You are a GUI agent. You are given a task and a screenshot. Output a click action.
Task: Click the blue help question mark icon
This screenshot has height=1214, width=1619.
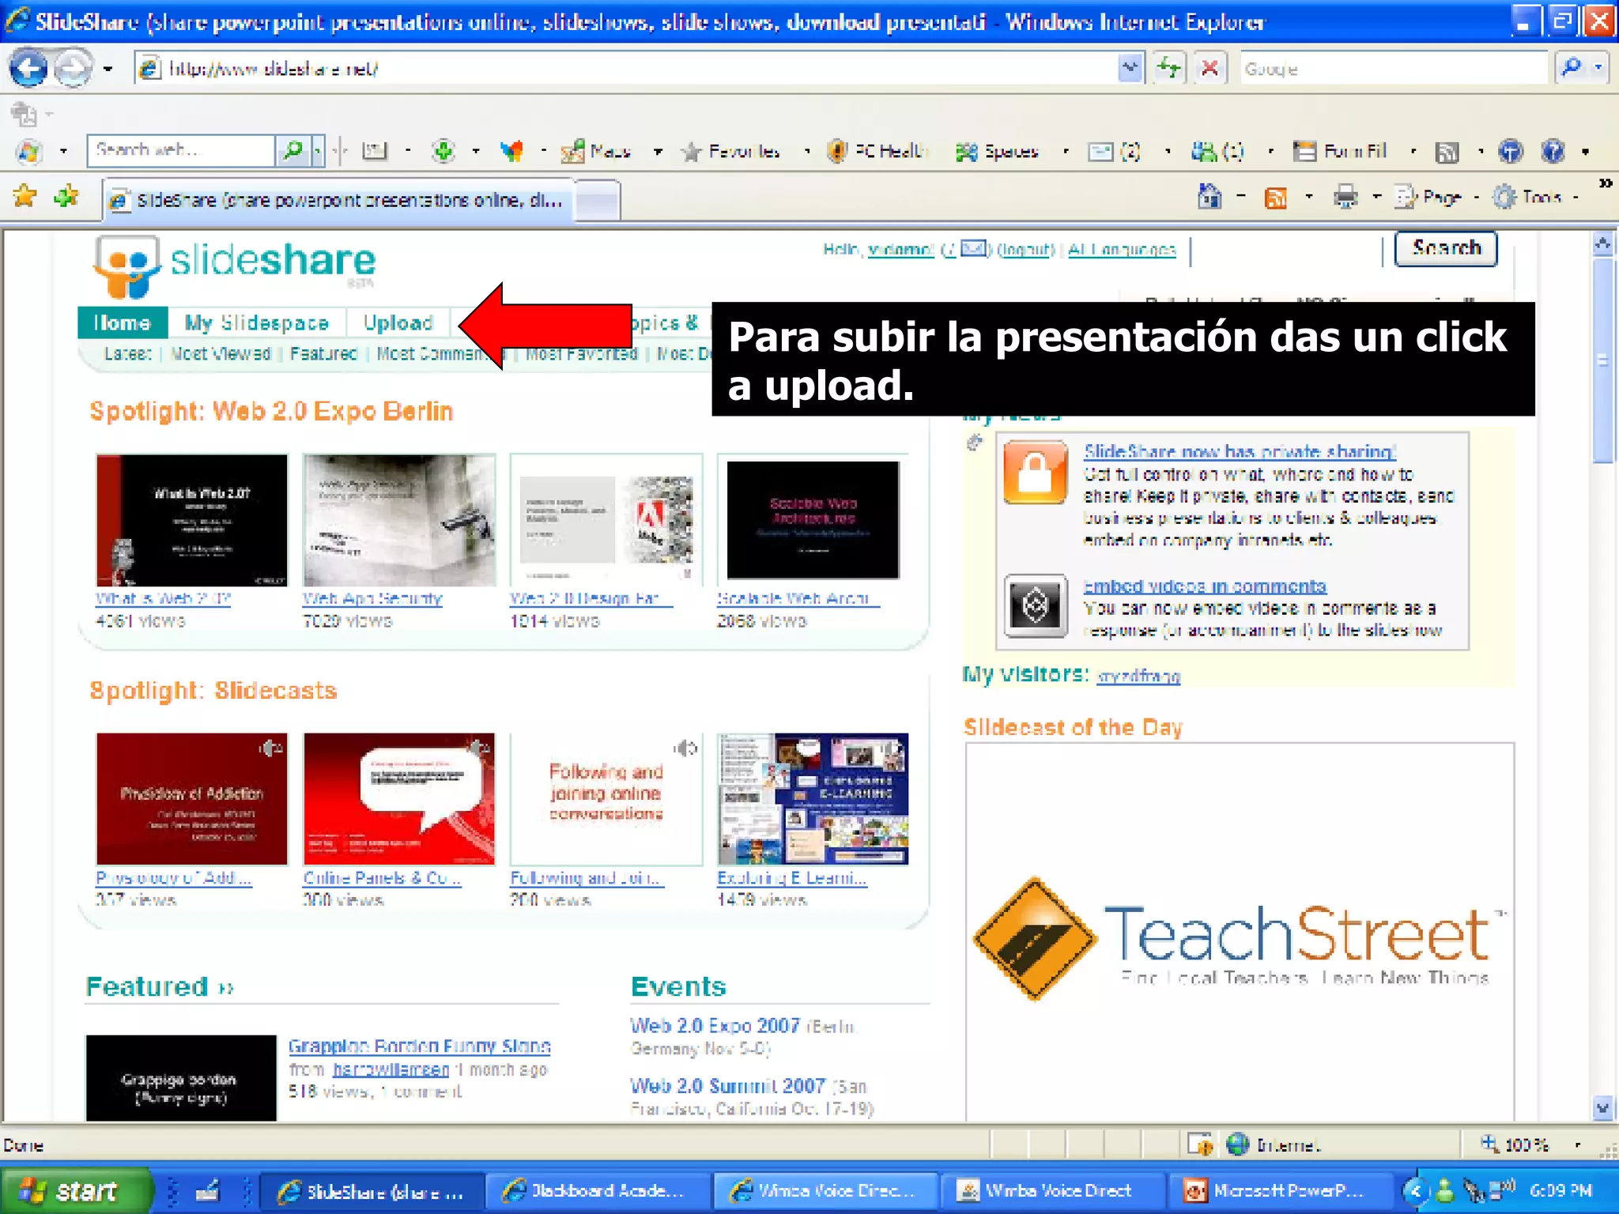[1553, 151]
